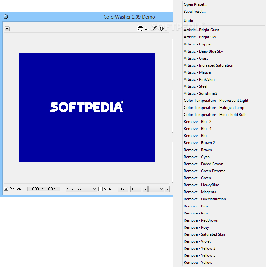The image size is (266, 267).
Task: Select Artistic - Sunshine 2 preset
Action: (219, 93)
